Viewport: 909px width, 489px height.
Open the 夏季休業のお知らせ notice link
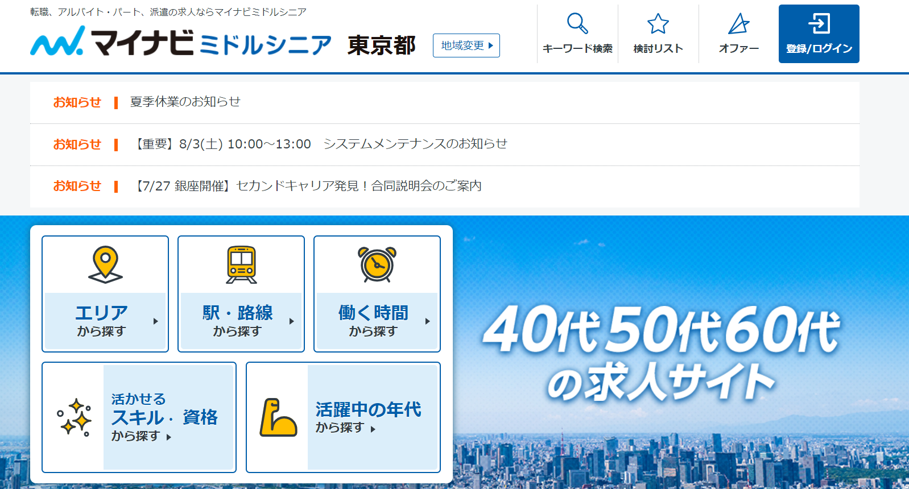(185, 102)
